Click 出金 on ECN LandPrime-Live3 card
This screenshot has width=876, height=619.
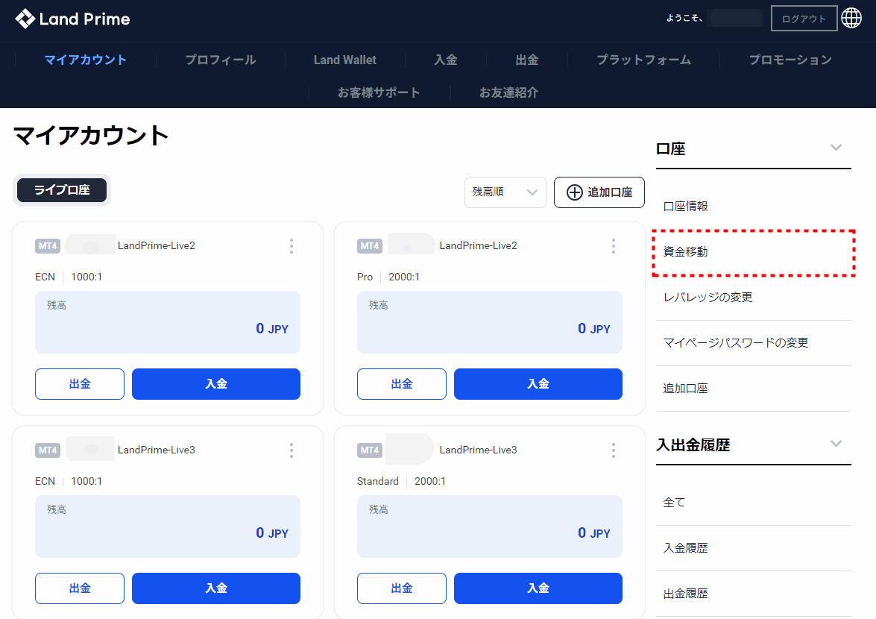[80, 588]
